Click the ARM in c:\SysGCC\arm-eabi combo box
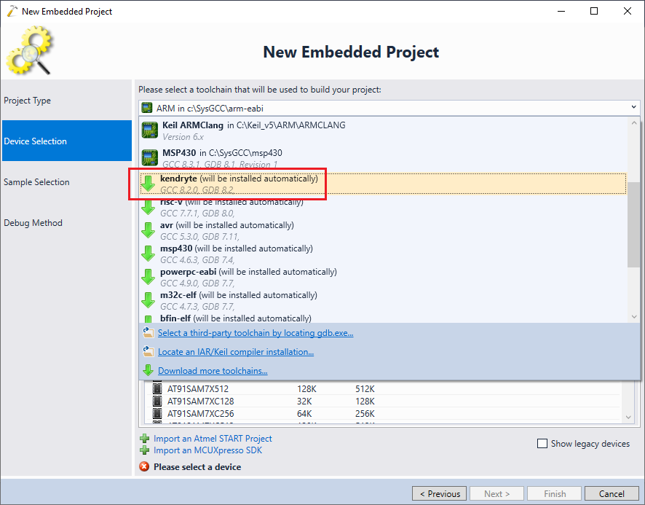 click(389, 108)
